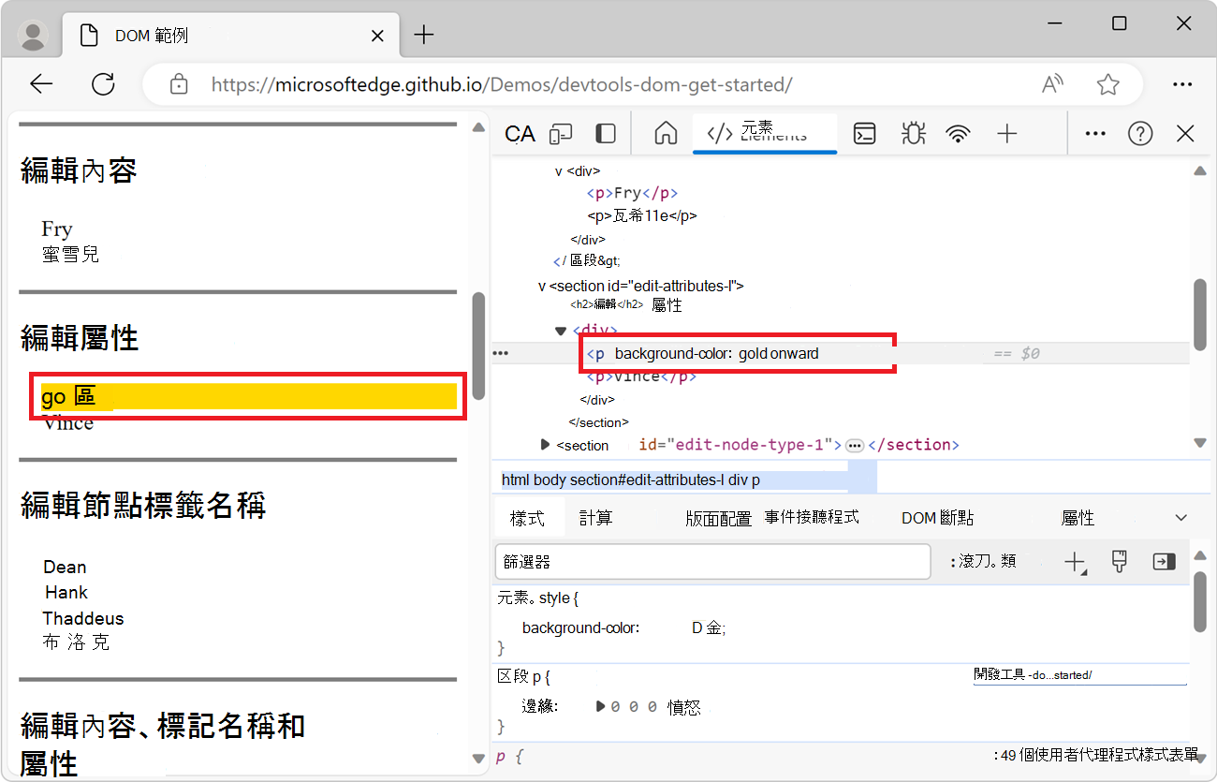This screenshot has height=782, width=1217.
Task: Add a new style rule
Action: click(x=1075, y=562)
